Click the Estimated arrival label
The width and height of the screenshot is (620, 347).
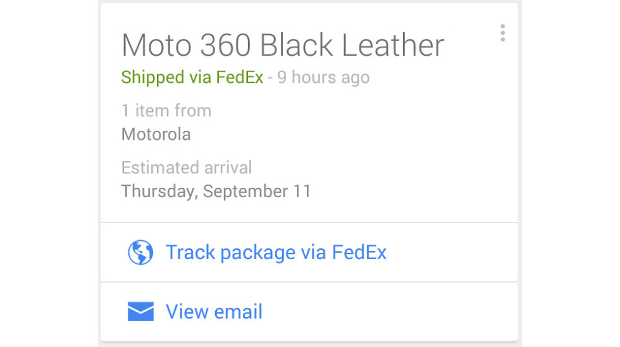tap(187, 167)
